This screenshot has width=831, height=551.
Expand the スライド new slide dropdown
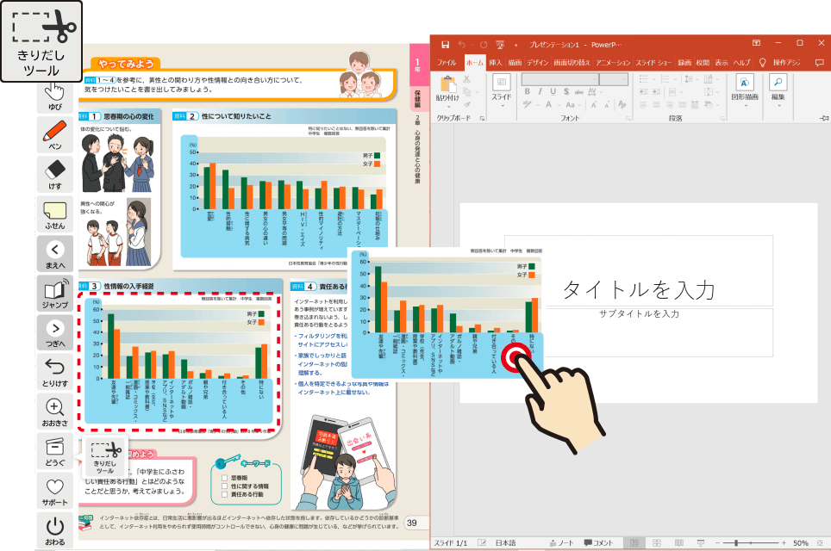[502, 105]
